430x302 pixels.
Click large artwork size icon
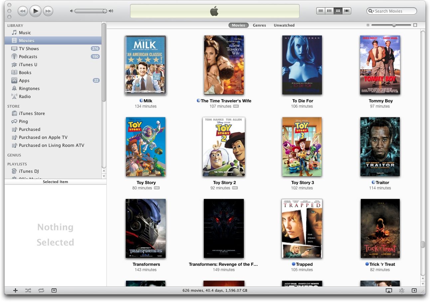[x=415, y=25]
